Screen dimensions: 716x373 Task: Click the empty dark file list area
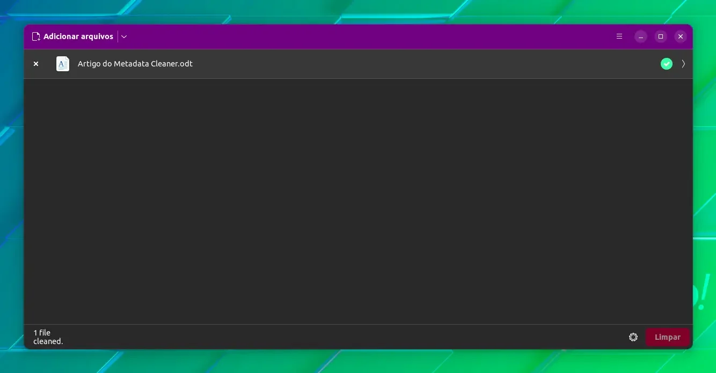pos(358,201)
